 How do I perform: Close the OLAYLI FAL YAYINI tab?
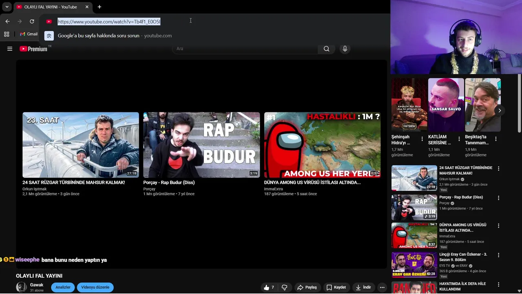pos(87,7)
